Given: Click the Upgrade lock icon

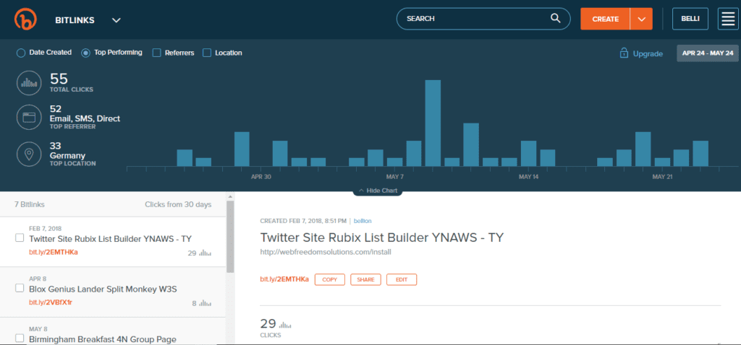Looking at the screenshot, I should tap(624, 53).
